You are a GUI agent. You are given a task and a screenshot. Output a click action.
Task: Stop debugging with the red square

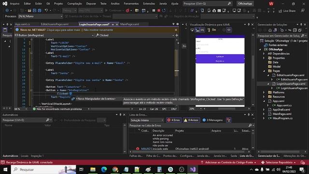[x=159, y=11]
